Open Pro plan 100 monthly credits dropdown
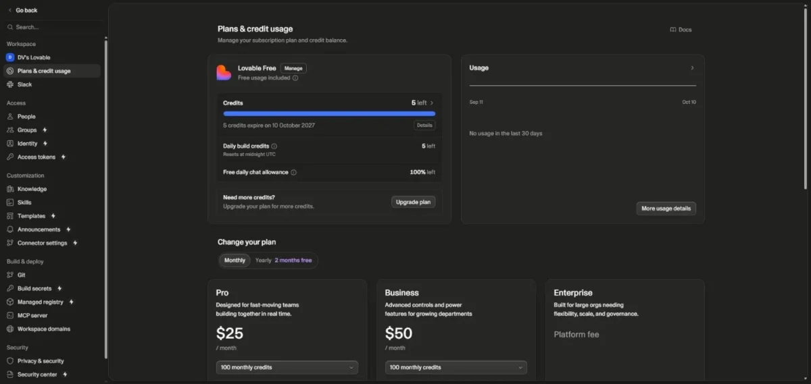This screenshot has height=384, width=811. tap(287, 367)
